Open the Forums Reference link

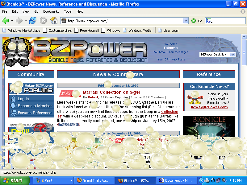(35, 113)
